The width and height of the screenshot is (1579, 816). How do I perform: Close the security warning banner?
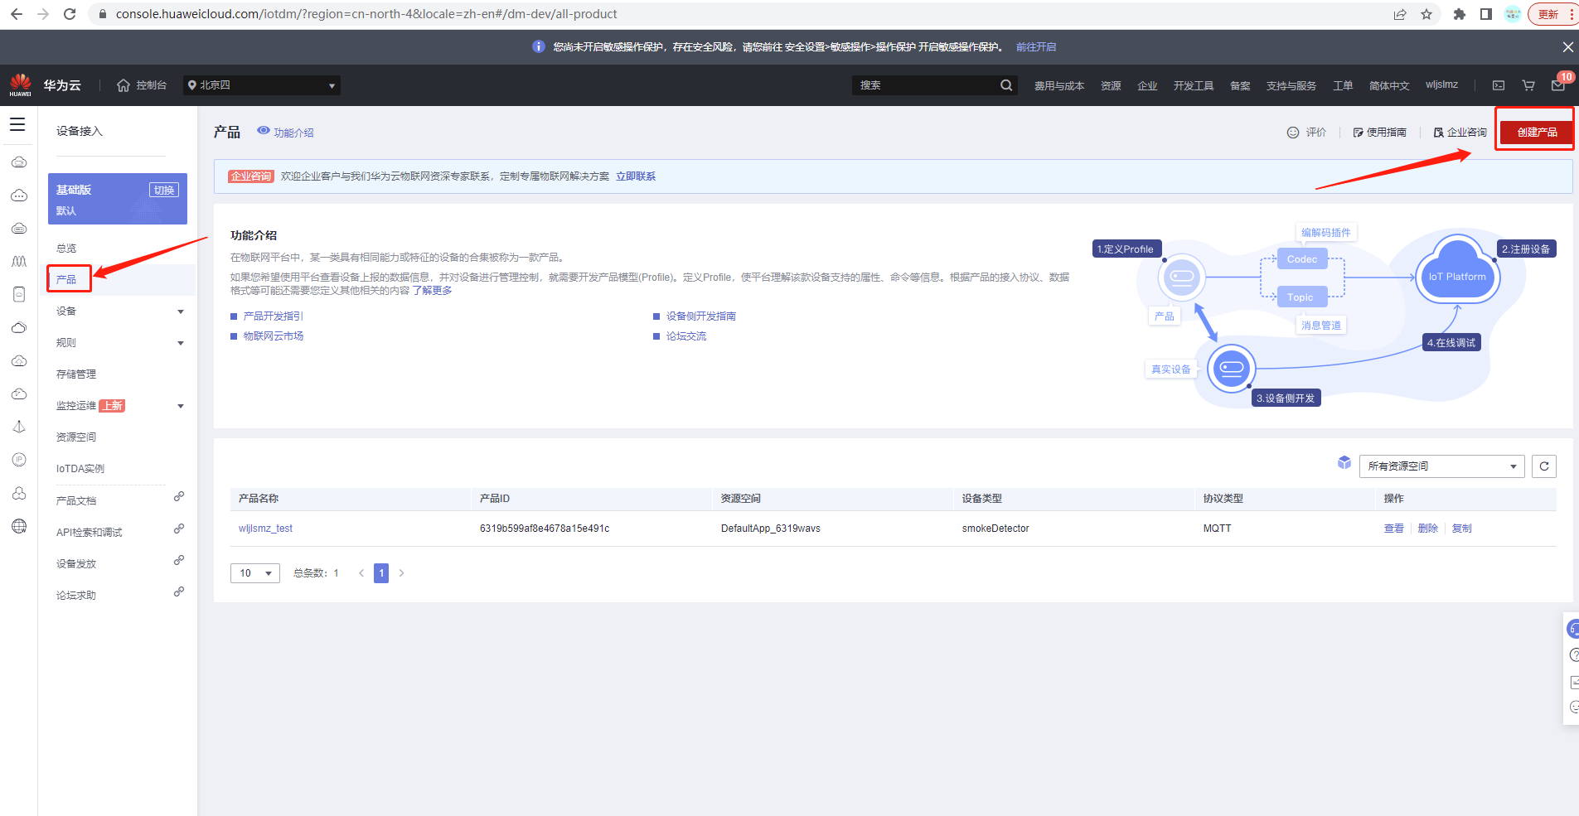point(1567,47)
